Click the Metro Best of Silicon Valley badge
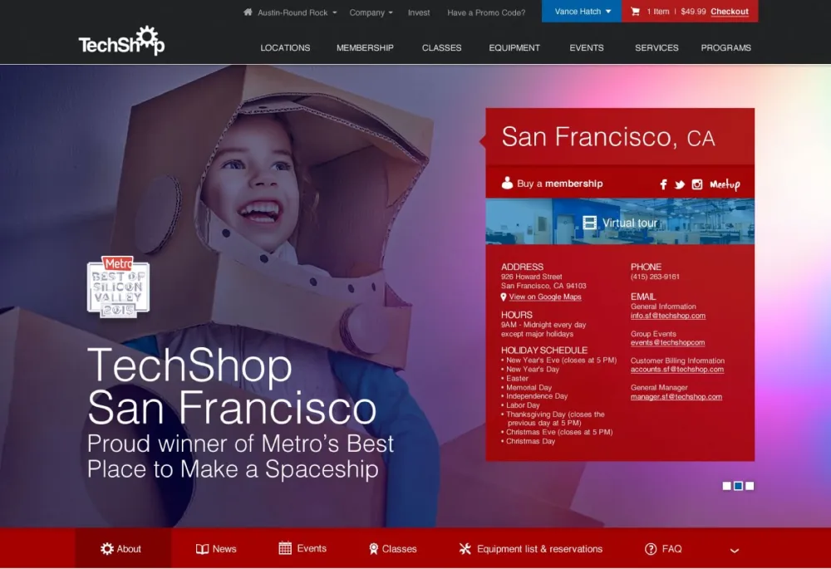The image size is (831, 569). point(118,287)
